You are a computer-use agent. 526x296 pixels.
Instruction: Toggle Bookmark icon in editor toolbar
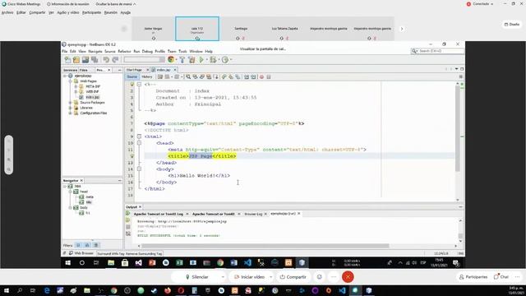pyautogui.click(x=238, y=76)
